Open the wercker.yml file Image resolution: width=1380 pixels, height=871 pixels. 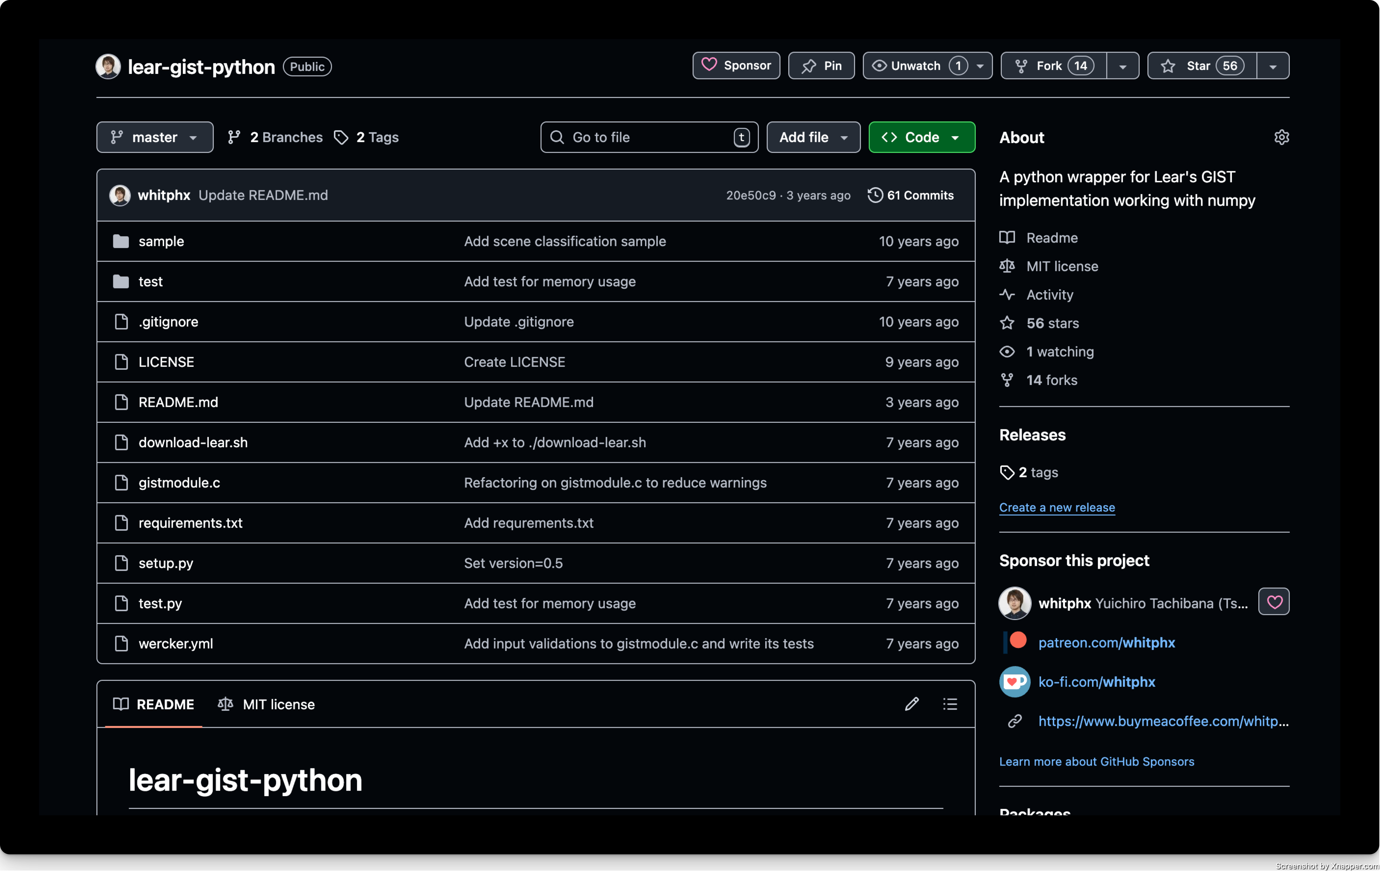(x=176, y=643)
